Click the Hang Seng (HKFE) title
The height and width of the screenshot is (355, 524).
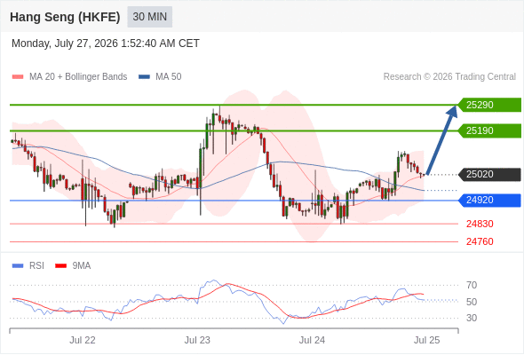point(65,17)
